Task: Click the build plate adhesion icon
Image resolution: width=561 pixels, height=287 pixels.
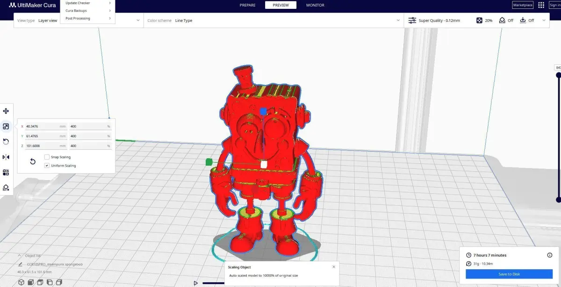Action: click(x=523, y=21)
